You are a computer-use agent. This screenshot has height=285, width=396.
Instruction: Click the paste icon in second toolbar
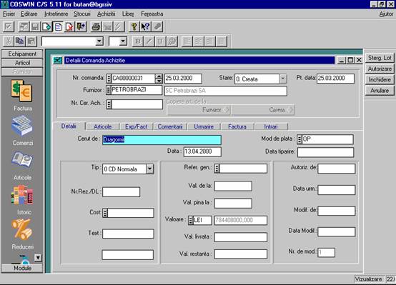31,41
